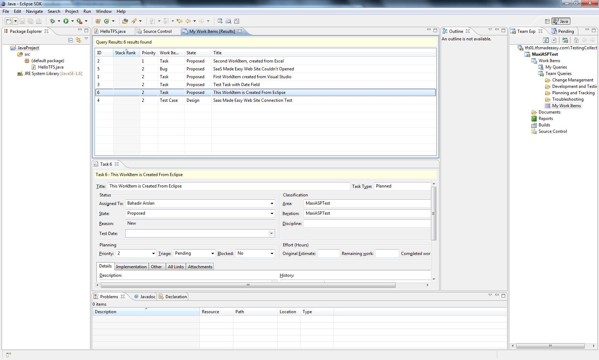
Task: Open the Navigate menu
Action: (x=34, y=11)
